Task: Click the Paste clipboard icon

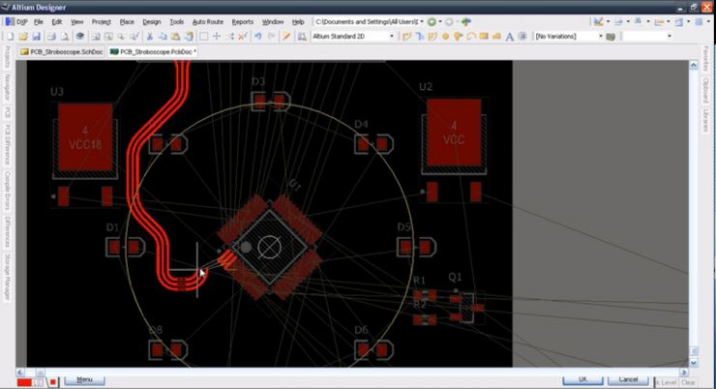Action: pos(175,36)
